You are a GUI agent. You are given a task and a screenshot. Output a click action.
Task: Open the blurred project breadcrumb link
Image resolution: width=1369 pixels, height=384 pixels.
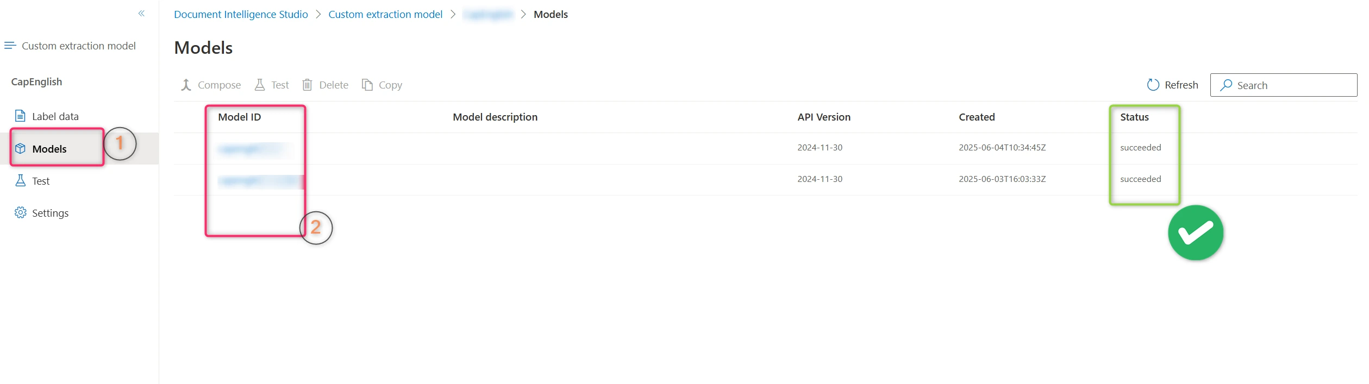(x=488, y=14)
